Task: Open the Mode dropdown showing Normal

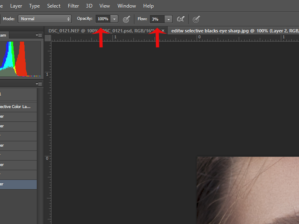Action: point(45,19)
